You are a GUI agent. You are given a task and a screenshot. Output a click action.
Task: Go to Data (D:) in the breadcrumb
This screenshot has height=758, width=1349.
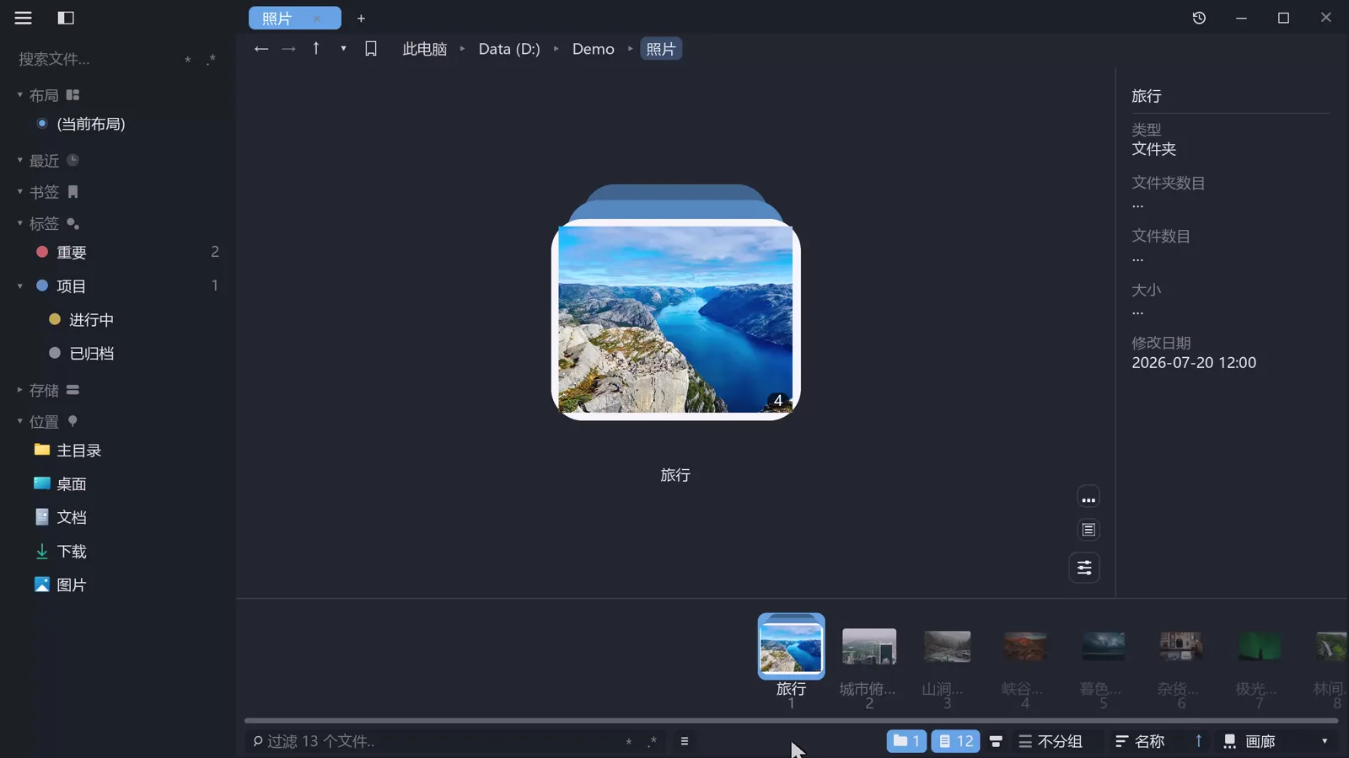tap(509, 49)
